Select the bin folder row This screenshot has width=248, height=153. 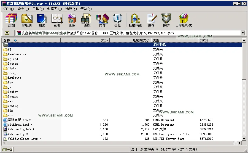(122, 110)
